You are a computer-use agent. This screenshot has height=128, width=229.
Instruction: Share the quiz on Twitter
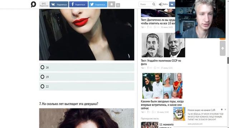coord(98,4)
